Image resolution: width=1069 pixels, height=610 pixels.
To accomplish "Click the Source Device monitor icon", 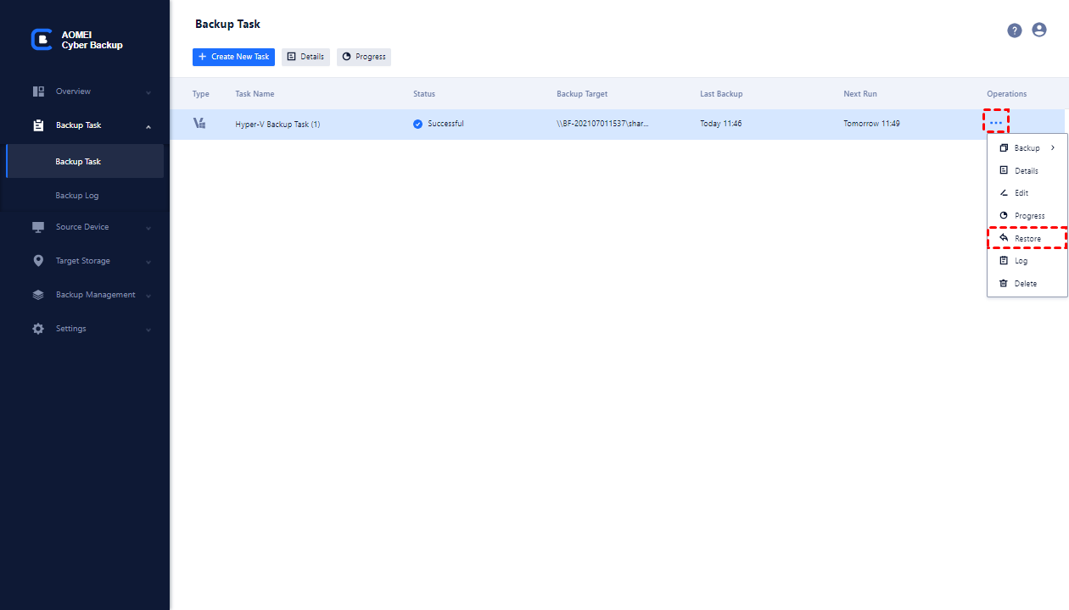I will click(x=38, y=227).
